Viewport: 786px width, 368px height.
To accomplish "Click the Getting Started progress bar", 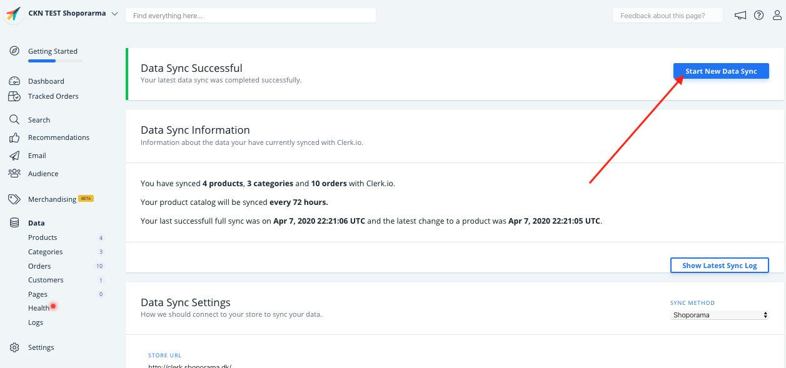I will tap(55, 61).
